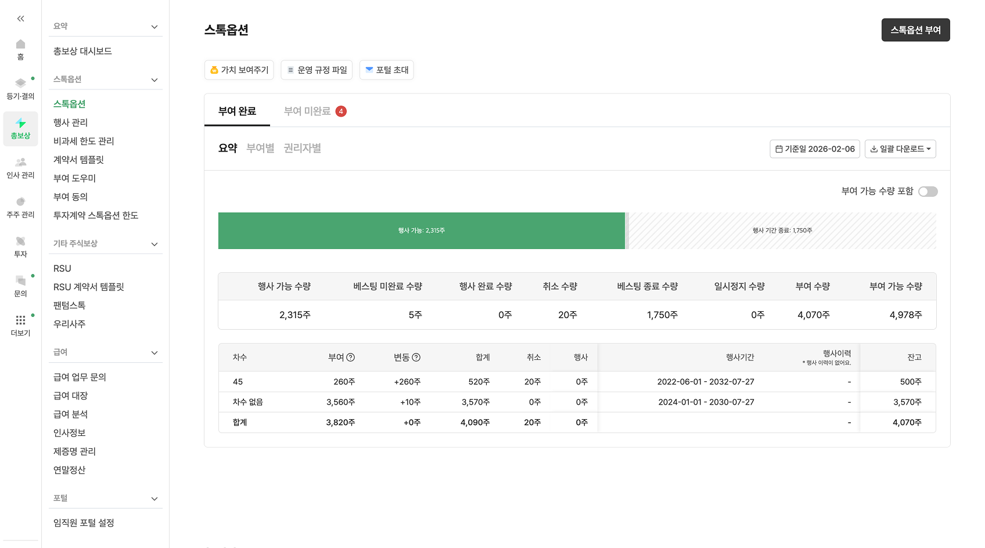Collapse the sidebar with double-chevron icon

pyautogui.click(x=21, y=19)
